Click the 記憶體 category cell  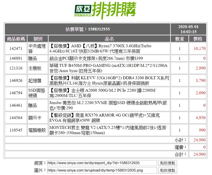pos(38,80)
